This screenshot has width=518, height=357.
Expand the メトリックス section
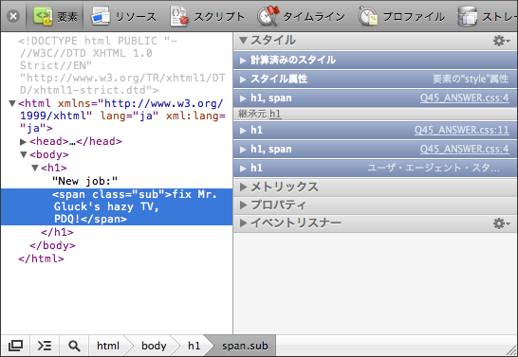point(243,187)
